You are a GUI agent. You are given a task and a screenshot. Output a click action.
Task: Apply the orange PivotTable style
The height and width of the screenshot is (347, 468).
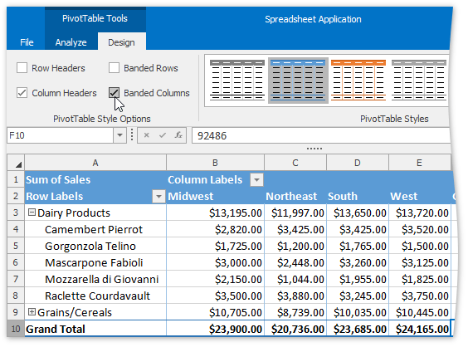click(x=358, y=80)
